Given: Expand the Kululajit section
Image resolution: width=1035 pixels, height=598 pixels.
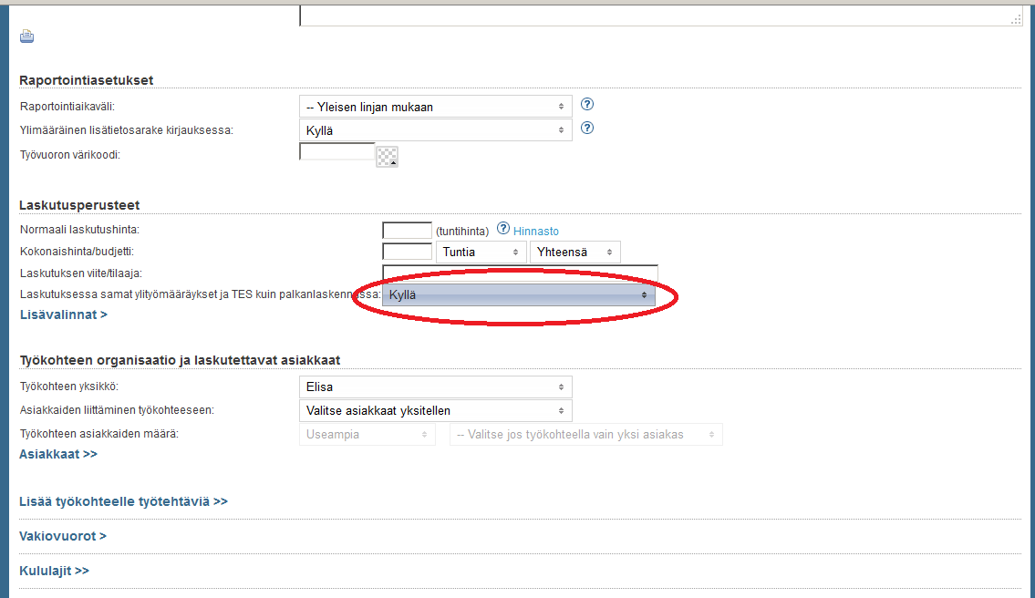Looking at the screenshot, I should point(54,571).
